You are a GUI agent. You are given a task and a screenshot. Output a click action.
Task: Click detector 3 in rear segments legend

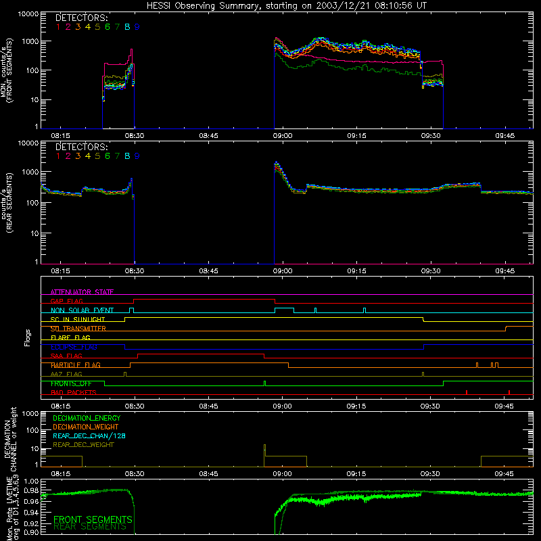click(x=78, y=156)
